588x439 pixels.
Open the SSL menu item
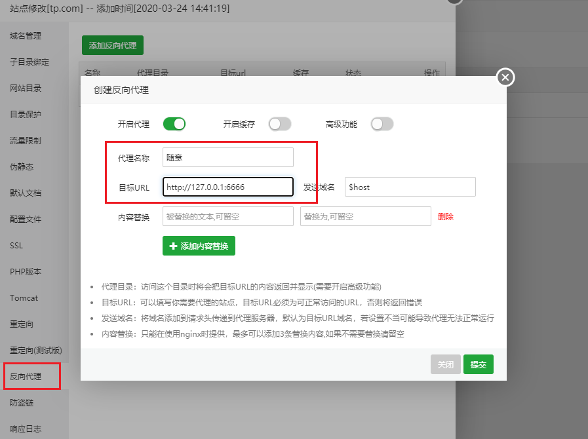coord(16,246)
